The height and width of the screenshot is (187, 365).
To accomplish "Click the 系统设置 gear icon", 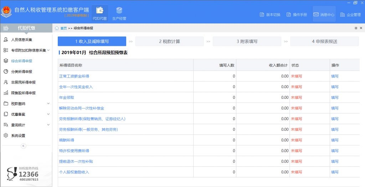I will click(x=6, y=135).
